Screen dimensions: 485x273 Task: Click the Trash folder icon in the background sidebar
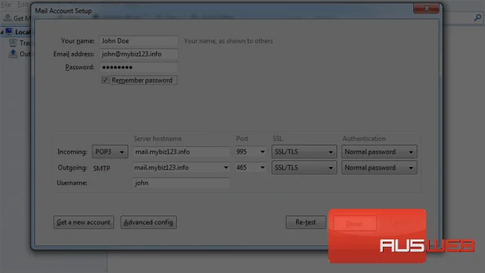click(x=13, y=43)
